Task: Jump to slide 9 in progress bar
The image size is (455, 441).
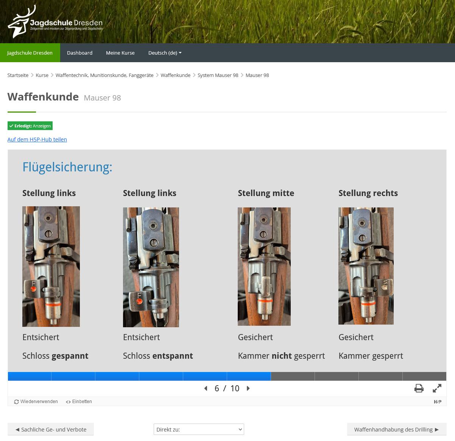Action: pos(380,376)
